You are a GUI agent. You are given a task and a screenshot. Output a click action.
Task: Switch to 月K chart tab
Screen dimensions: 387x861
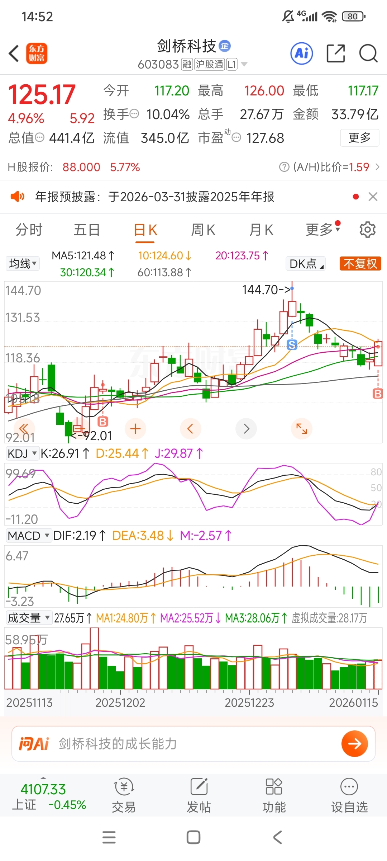[261, 230]
